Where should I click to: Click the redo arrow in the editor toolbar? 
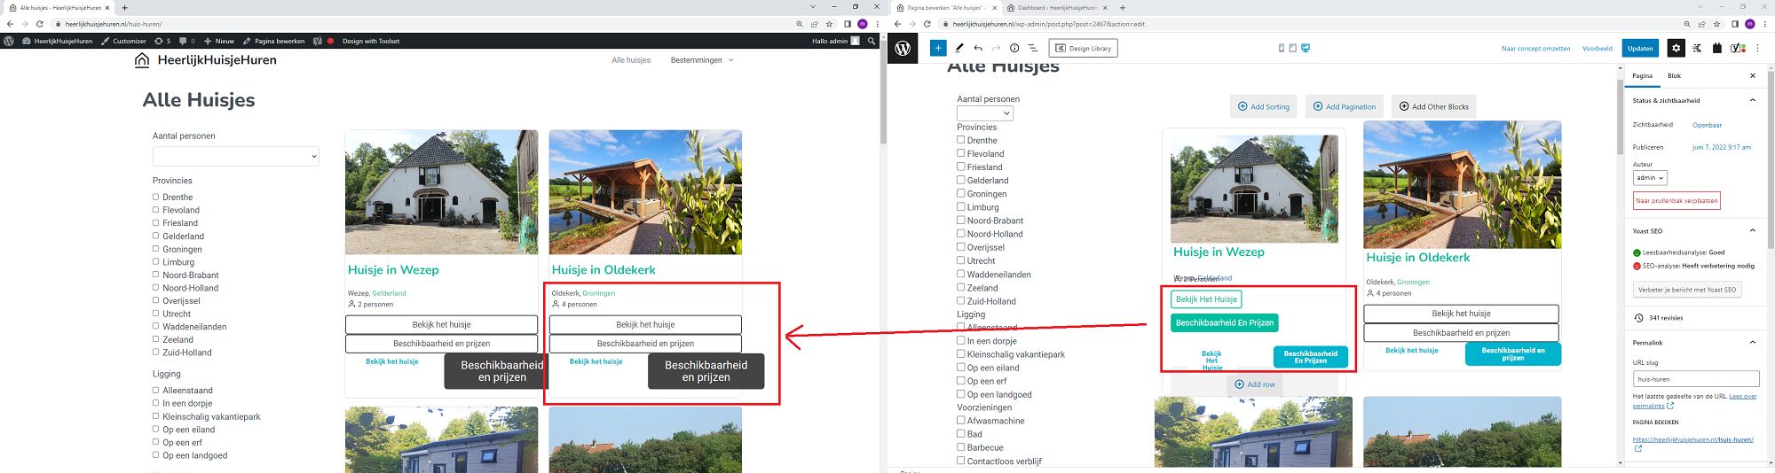tap(996, 48)
